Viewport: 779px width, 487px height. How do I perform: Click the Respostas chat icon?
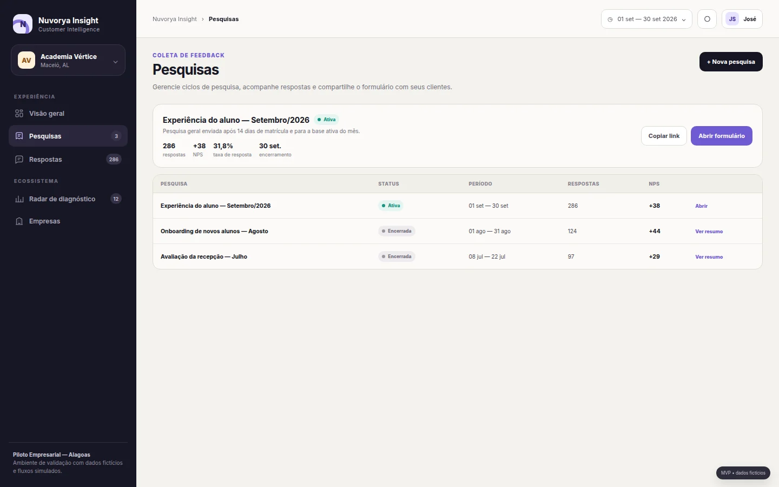pyautogui.click(x=19, y=160)
